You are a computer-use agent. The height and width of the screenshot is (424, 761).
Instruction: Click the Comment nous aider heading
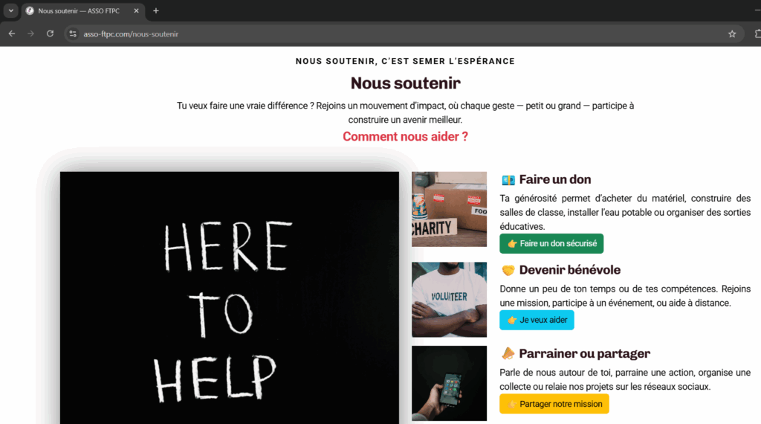tap(405, 136)
